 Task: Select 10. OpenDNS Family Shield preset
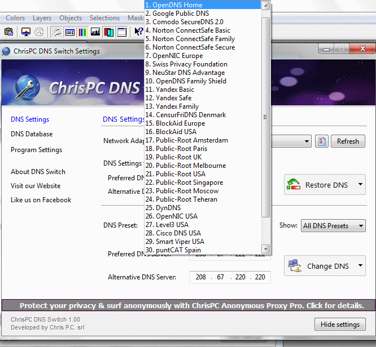coord(203,81)
